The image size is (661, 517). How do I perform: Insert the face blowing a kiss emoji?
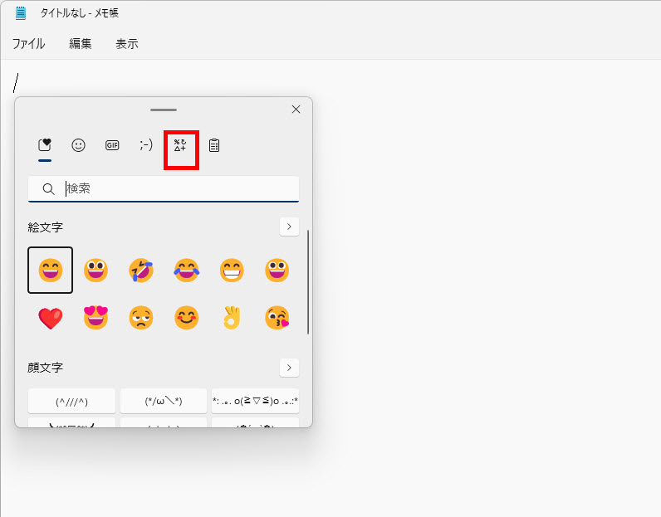(x=277, y=318)
